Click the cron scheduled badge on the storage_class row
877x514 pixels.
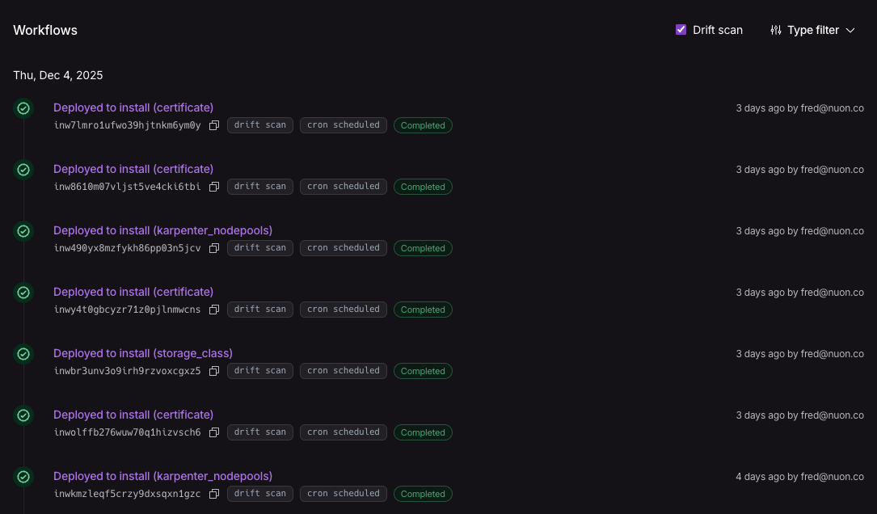(x=343, y=371)
